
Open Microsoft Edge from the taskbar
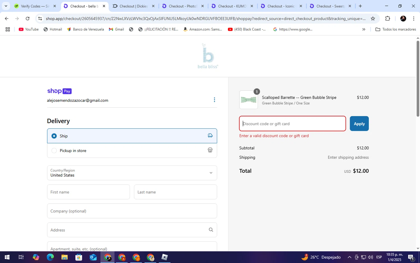[50, 257]
